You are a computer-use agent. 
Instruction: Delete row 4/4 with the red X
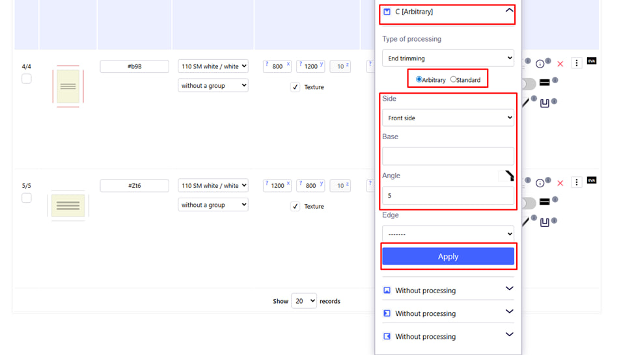(560, 64)
